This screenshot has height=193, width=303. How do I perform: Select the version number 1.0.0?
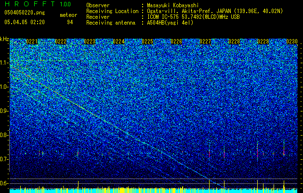click(x=66, y=4)
